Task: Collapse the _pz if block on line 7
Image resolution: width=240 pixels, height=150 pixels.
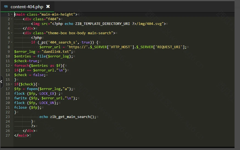Action: [x=11, y=42]
